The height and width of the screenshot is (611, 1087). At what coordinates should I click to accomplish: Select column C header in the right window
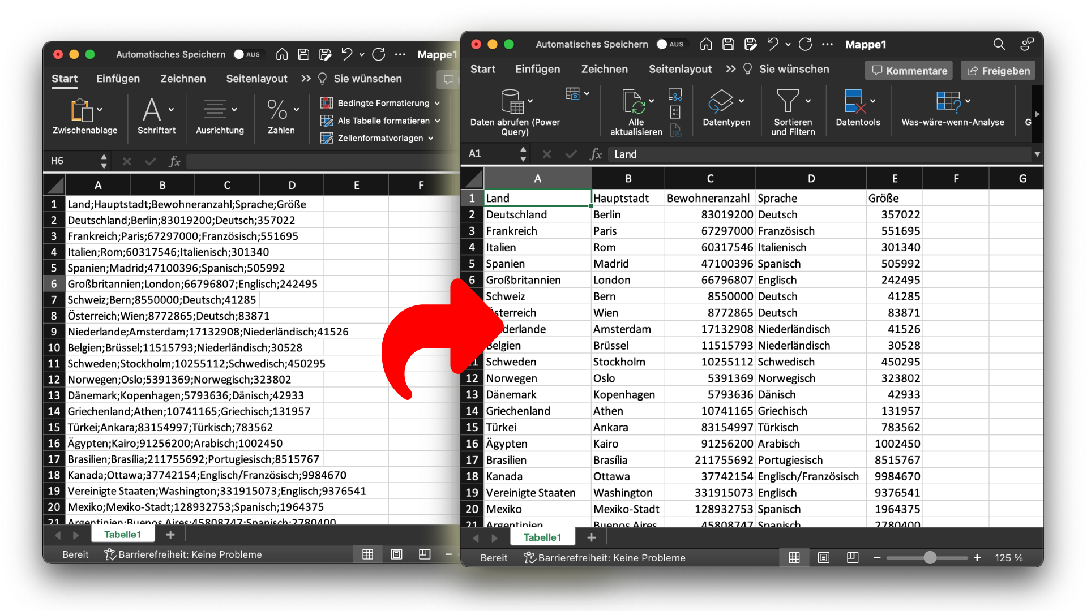[x=710, y=179]
